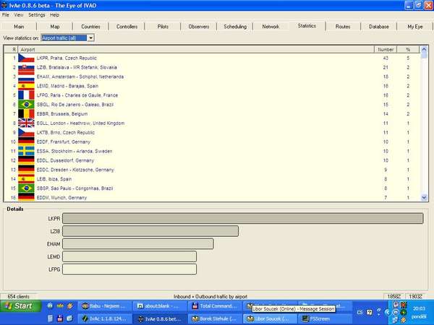Image resolution: width=434 pixels, height=325 pixels.
Task: Click the Netherlands flag on EHAM row
Action: pos(26,77)
